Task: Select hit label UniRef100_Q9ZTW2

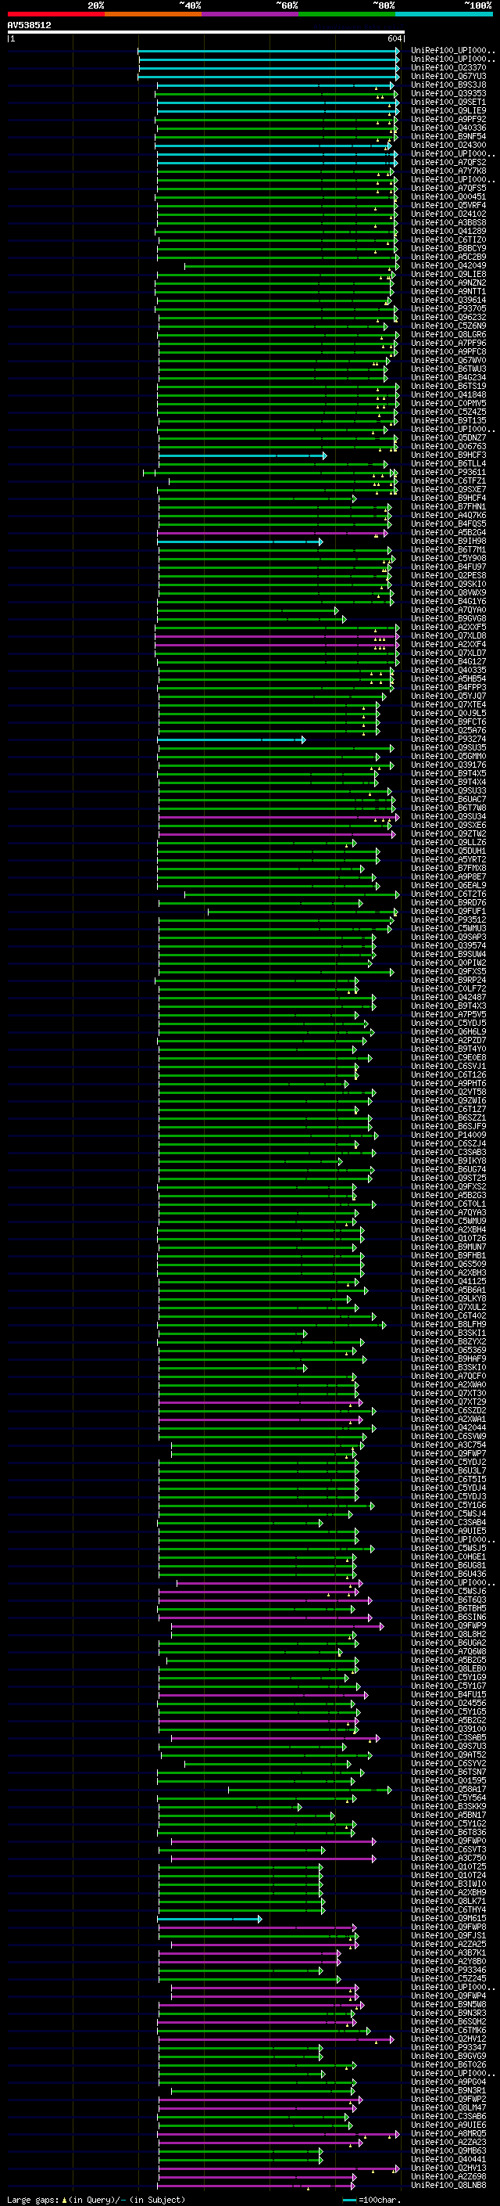Action: coord(448,834)
